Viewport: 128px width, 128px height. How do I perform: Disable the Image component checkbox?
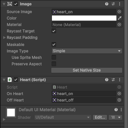(x=16, y=4)
